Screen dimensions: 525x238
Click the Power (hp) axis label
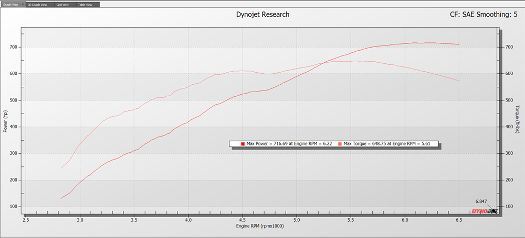(x=5, y=121)
